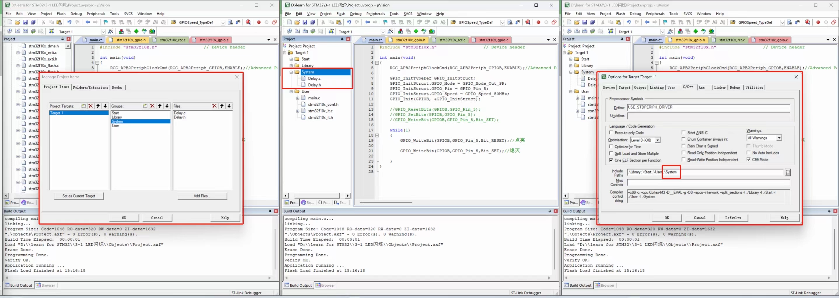Click the green diamond pack icon in the middle window
This screenshot has height=298, width=839.
416,31
